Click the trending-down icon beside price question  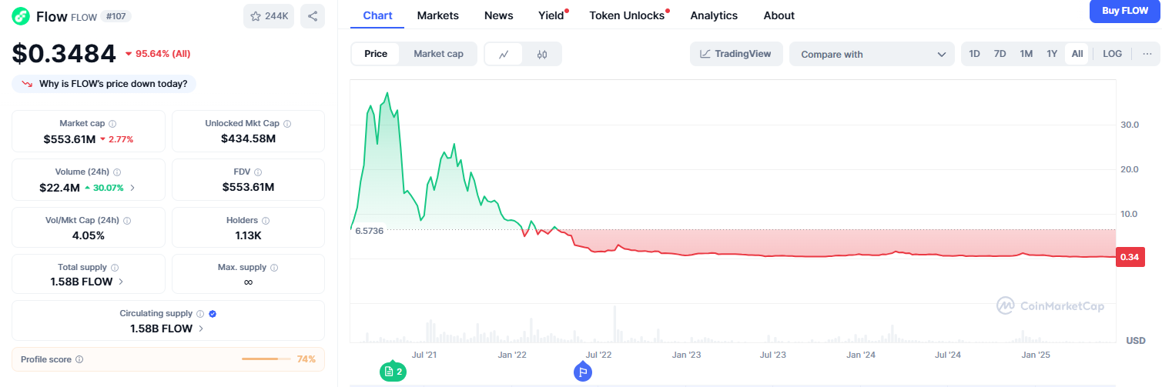[x=27, y=83]
